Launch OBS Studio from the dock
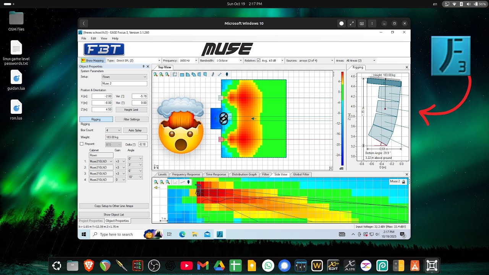 tap(154, 265)
